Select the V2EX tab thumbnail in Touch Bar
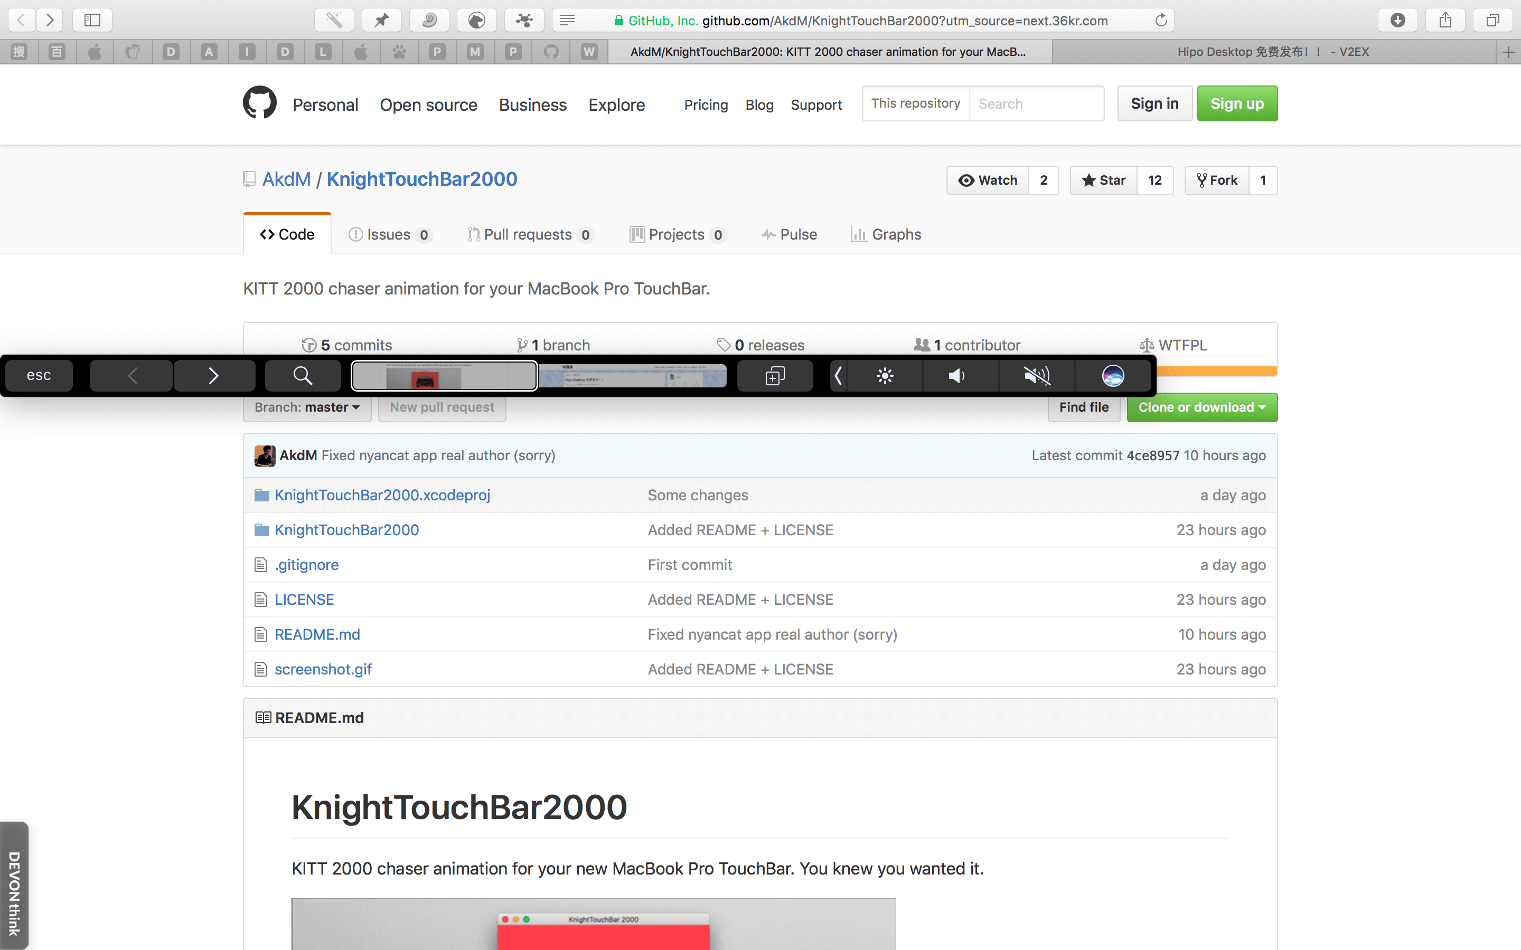Viewport: 1521px width, 950px height. [x=633, y=376]
